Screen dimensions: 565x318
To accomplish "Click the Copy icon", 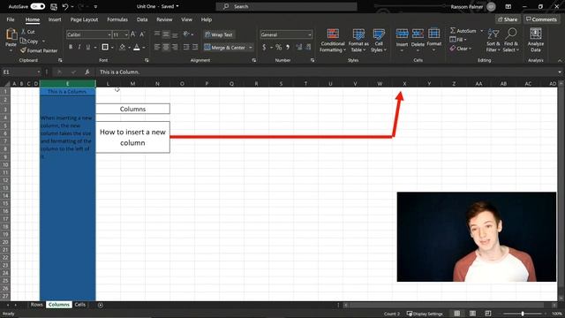I will click(x=23, y=42).
